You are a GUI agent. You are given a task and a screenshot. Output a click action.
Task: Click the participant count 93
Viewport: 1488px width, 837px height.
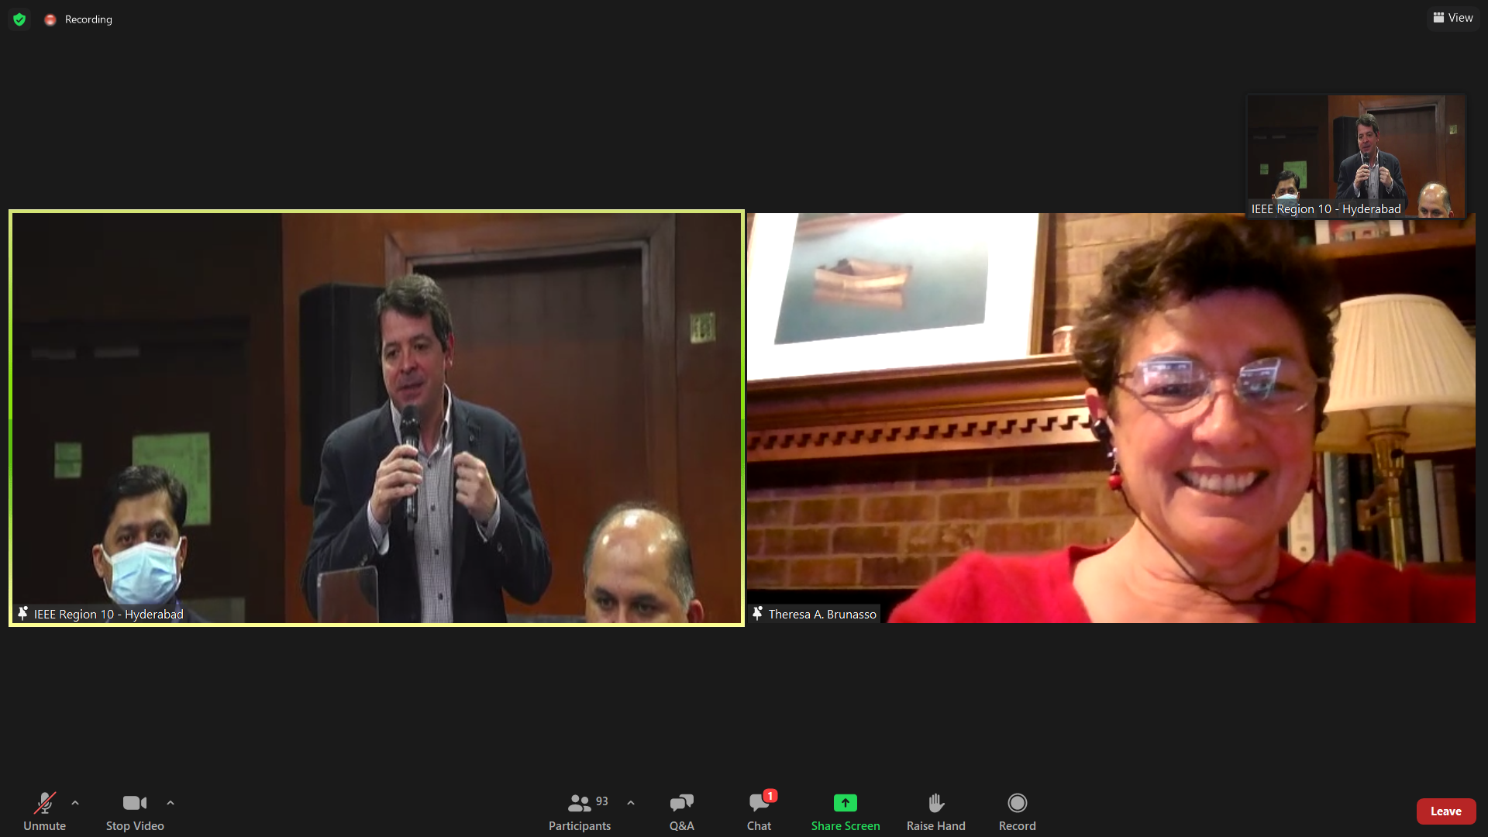(602, 801)
